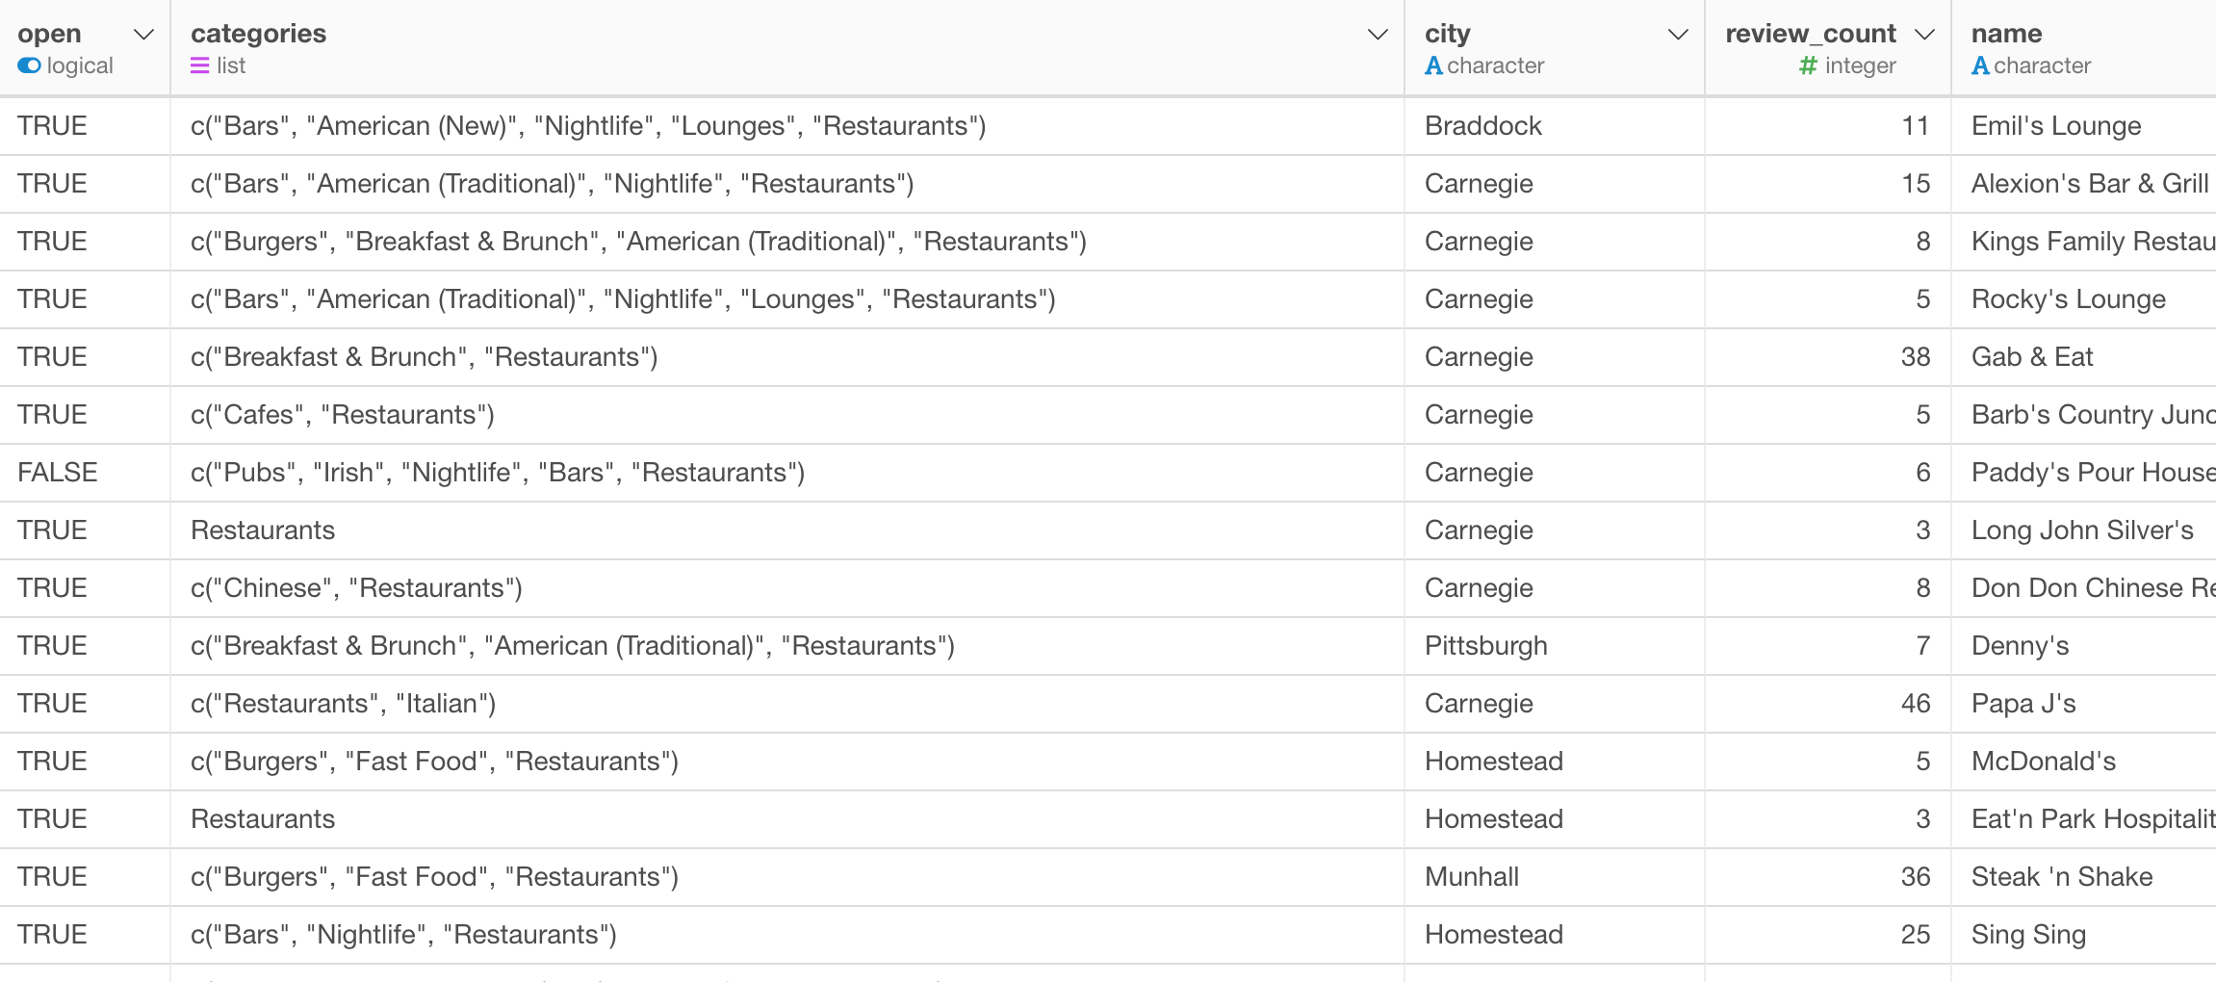This screenshot has height=982, width=2216.
Task: Click the categories cell c("Bars", "Nightlife", "Restaurants")
Action: point(787,935)
